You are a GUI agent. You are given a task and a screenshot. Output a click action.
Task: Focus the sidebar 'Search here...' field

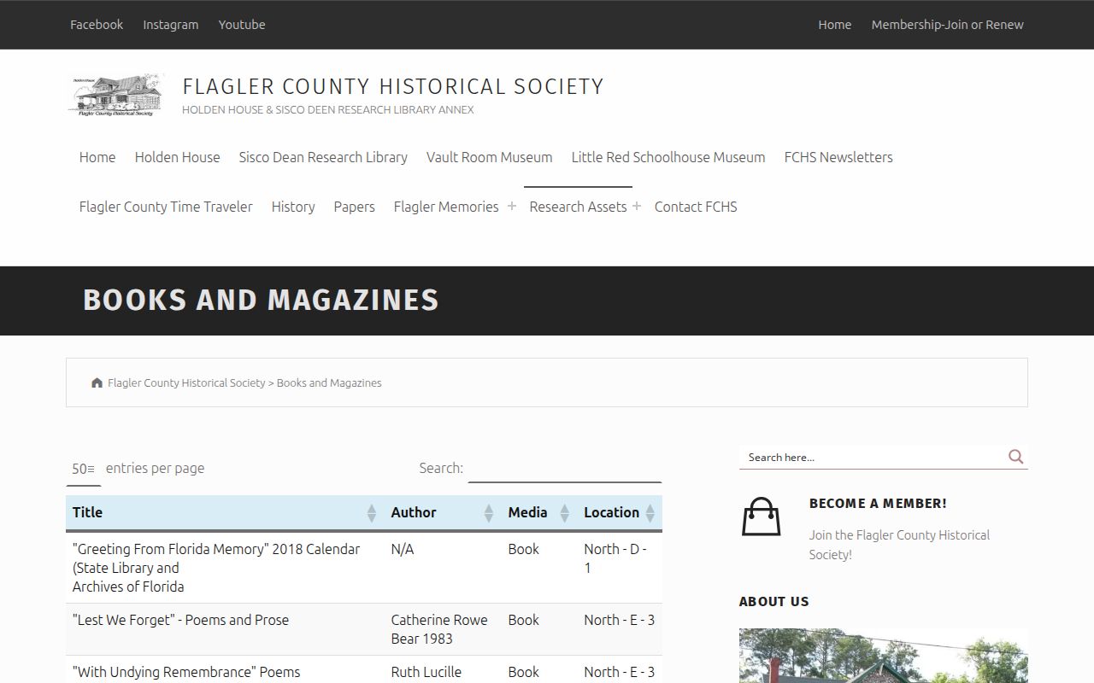[873, 457]
